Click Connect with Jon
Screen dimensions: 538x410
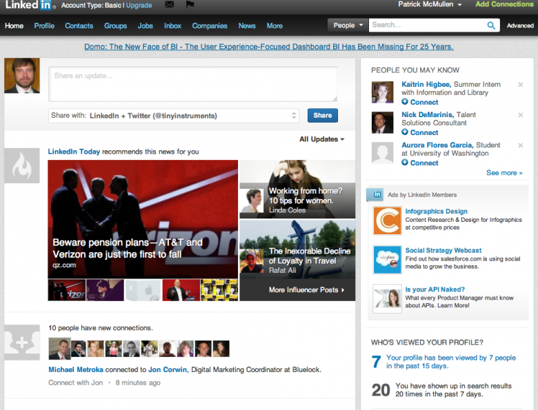(x=75, y=383)
